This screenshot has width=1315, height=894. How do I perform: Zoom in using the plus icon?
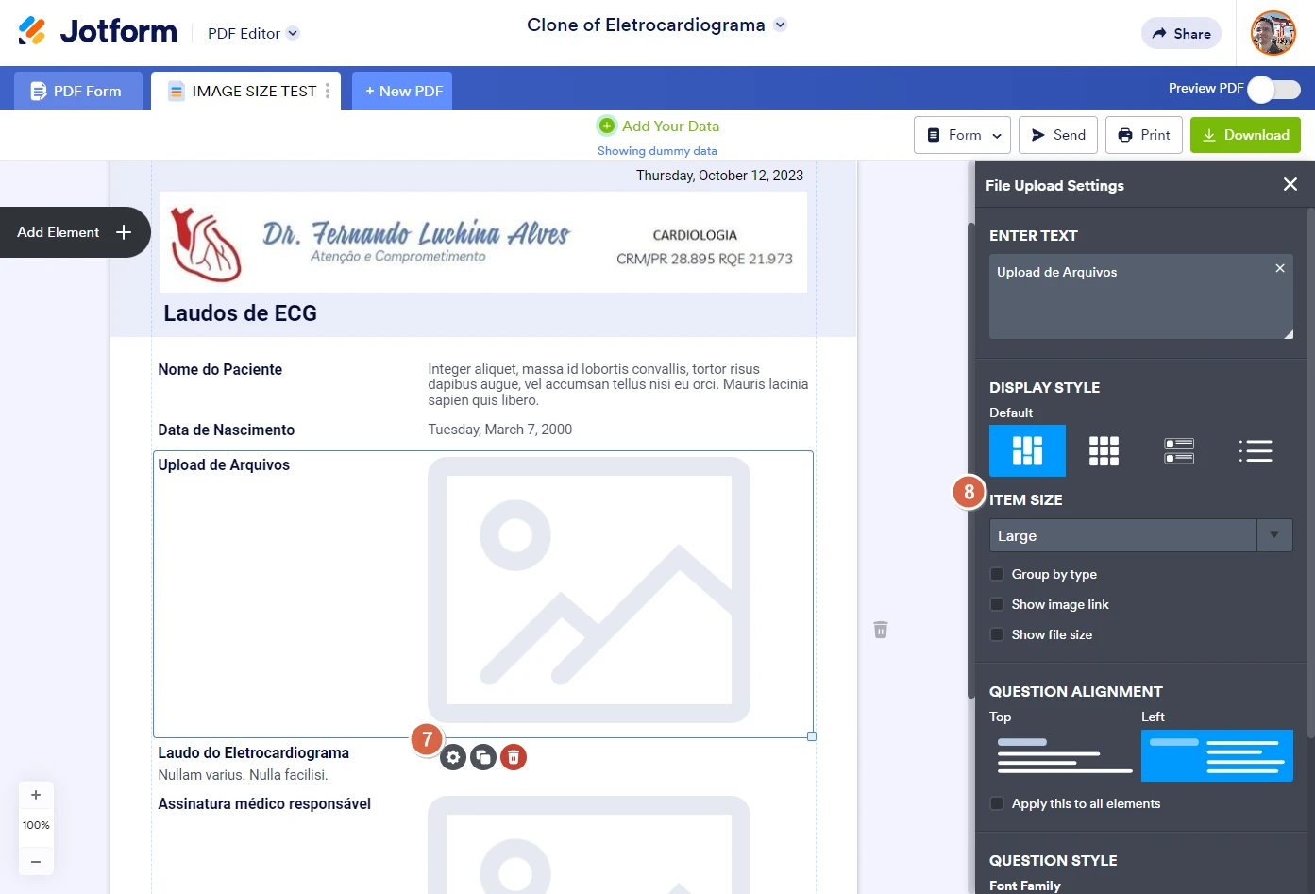click(x=36, y=795)
